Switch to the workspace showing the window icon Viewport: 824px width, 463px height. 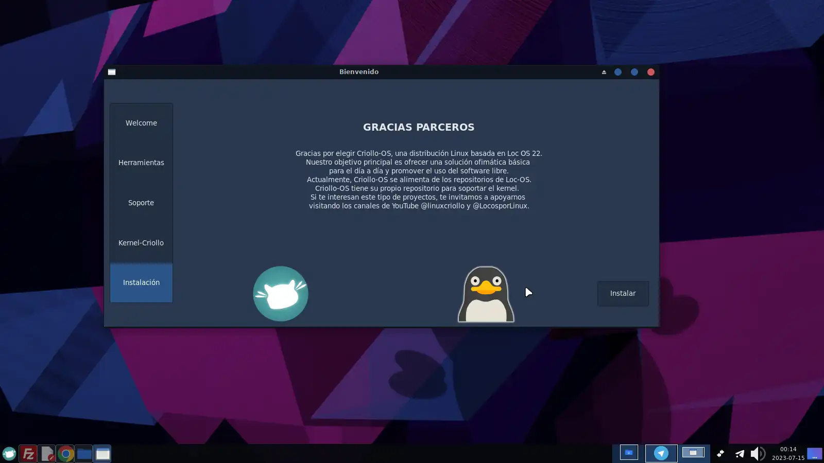pyautogui.click(x=693, y=453)
